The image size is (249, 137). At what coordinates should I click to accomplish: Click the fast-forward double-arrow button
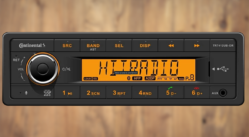click(x=197, y=45)
